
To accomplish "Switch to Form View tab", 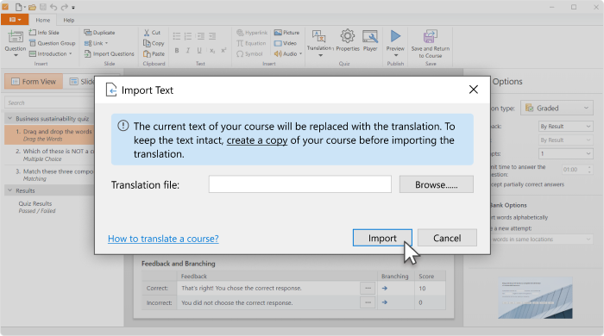I will click(34, 82).
